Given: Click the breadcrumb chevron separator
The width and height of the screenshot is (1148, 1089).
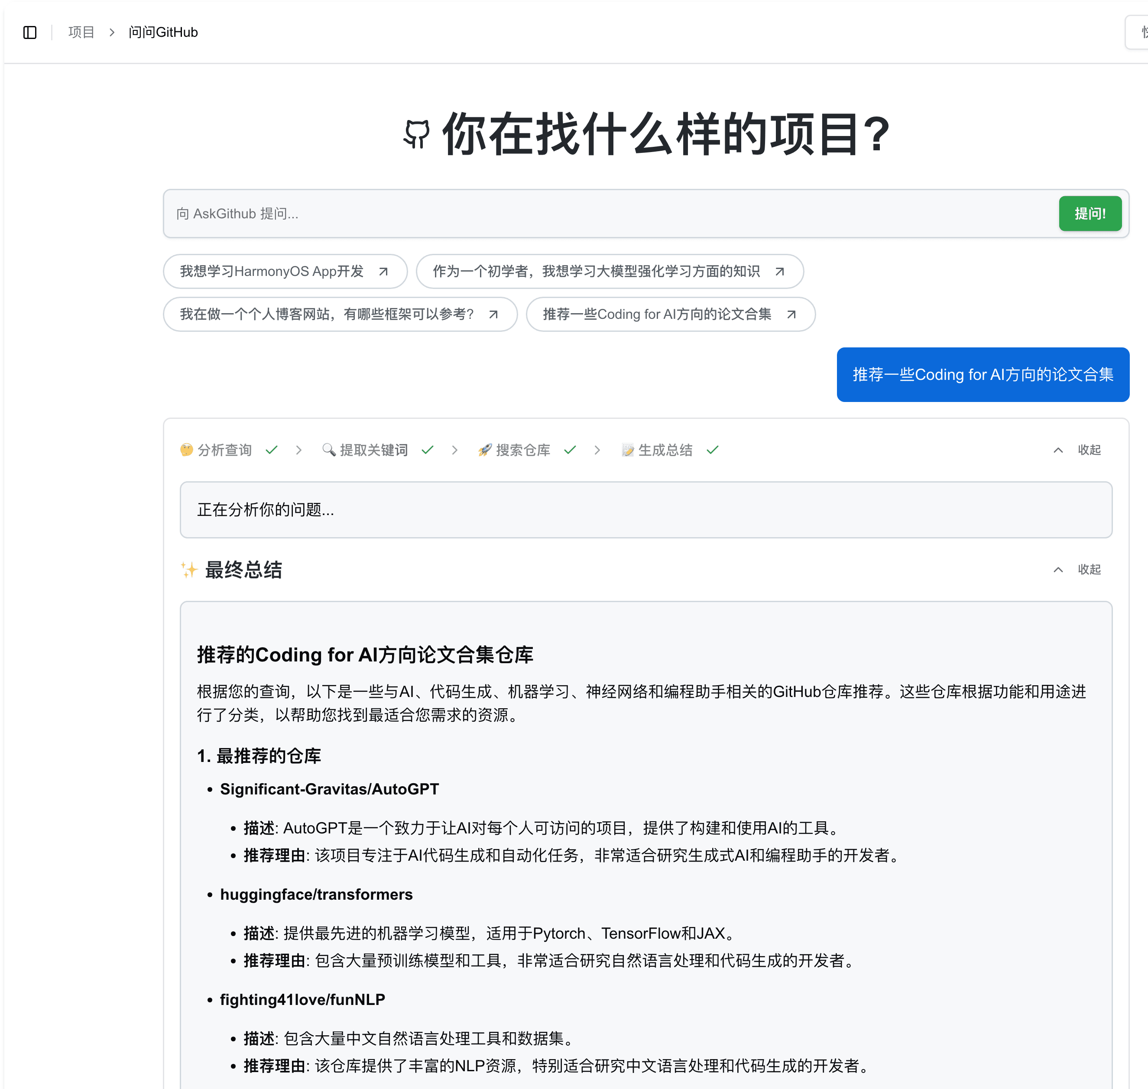Looking at the screenshot, I should 111,32.
